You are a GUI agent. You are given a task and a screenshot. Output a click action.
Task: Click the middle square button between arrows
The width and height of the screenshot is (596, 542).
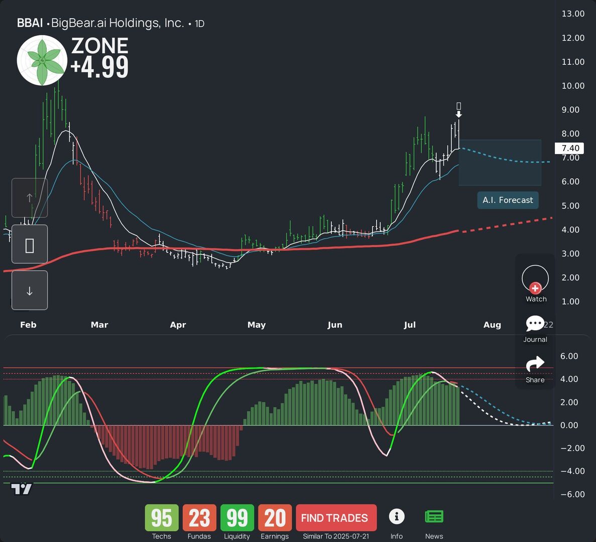30,244
